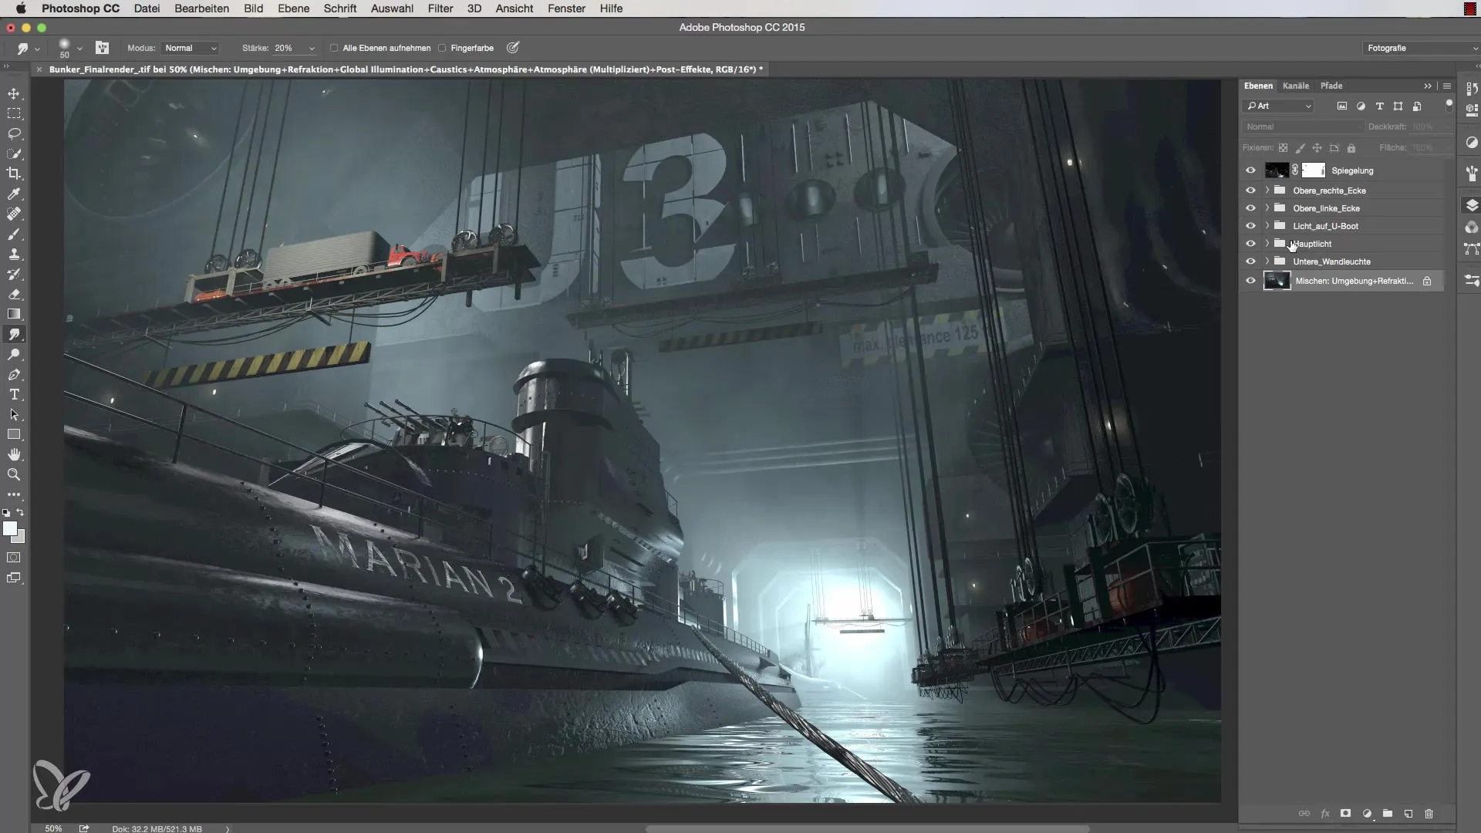Create new adjustment layer icon
Screen dimensions: 1481x833
coord(1367,814)
